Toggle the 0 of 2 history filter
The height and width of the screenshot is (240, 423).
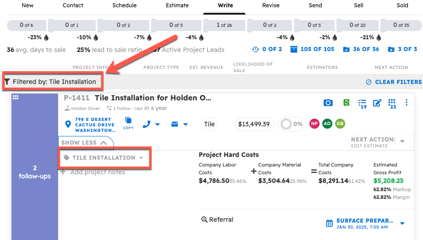click(x=267, y=49)
